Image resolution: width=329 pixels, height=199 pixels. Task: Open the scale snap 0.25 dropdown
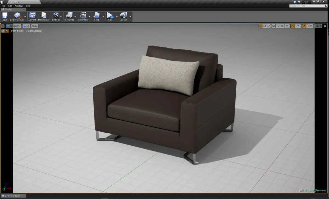310,26
